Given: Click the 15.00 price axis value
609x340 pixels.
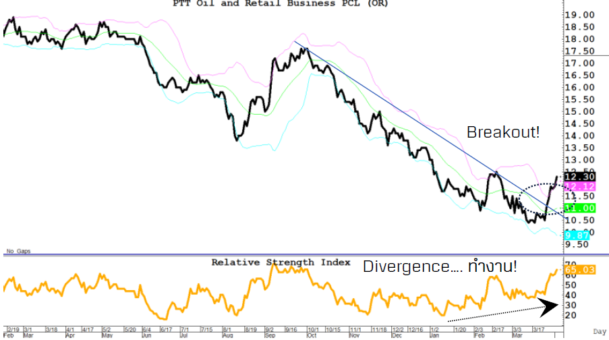Looking at the screenshot, I should (579, 112).
